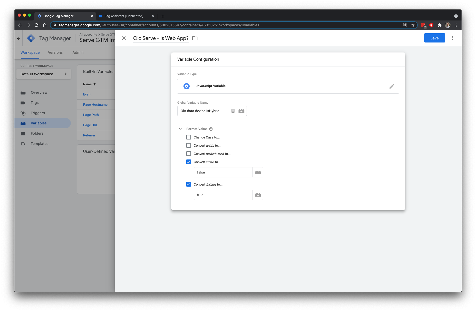476x311 pixels.
Task: Uncheck Convert true to option
Action: 189,162
